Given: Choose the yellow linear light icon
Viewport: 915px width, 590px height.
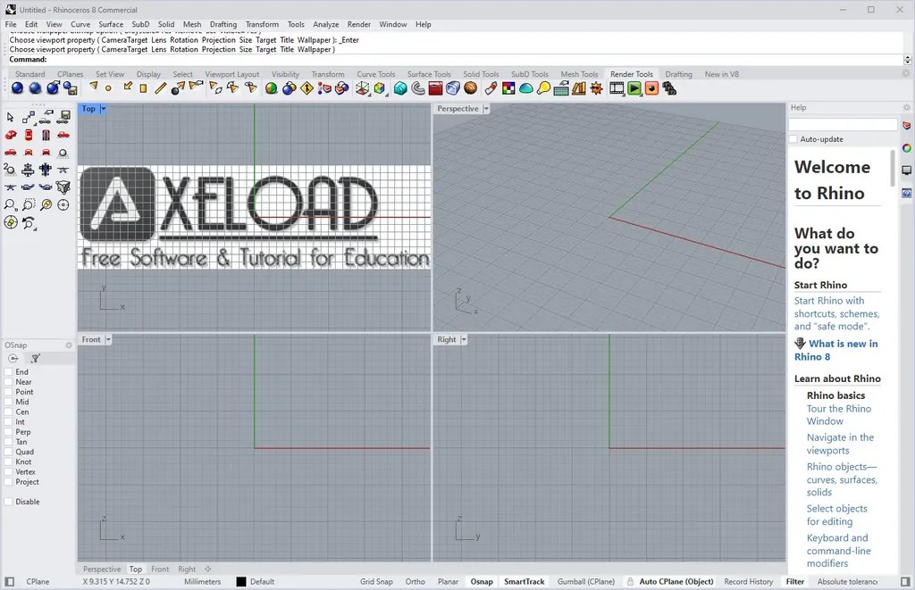Looking at the screenshot, I should [161, 88].
